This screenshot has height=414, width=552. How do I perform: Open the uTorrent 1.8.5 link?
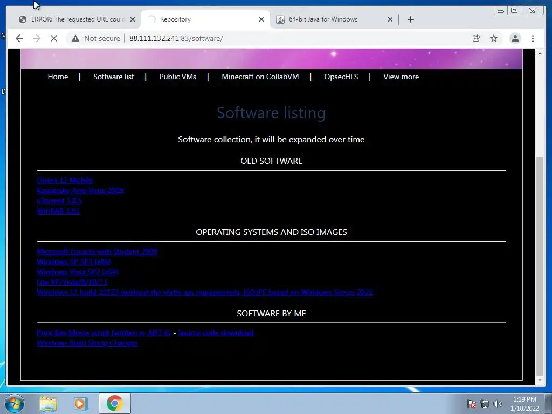click(59, 201)
